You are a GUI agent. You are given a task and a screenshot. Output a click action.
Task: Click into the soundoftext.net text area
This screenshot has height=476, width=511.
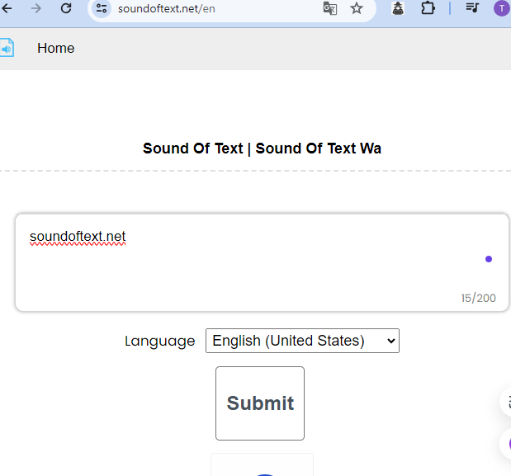pyautogui.click(x=248, y=264)
